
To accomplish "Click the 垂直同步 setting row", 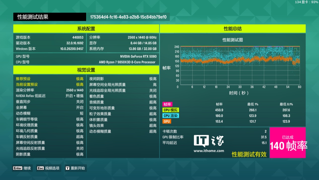I will tap(50, 102).
